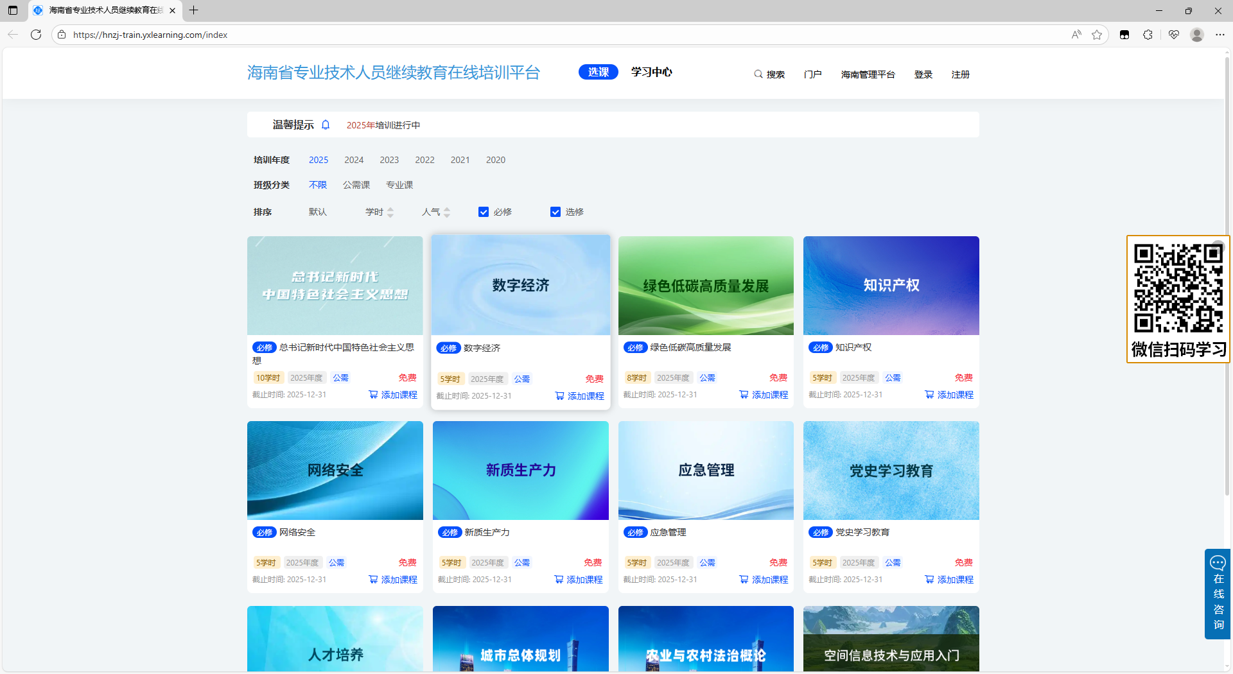The width and height of the screenshot is (1233, 674).
Task: Click the platform title logo text
Action: click(394, 73)
